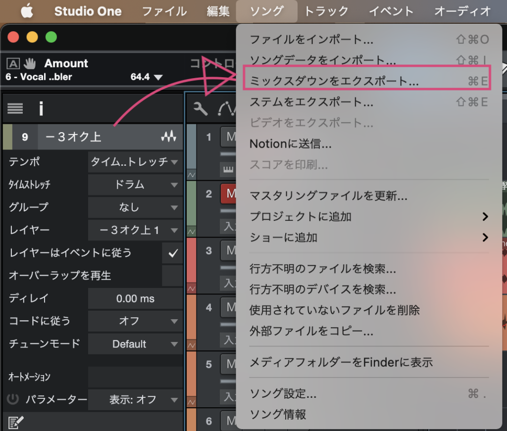
Task: Expand the チューンモード Default dropdown
Action: click(x=135, y=344)
